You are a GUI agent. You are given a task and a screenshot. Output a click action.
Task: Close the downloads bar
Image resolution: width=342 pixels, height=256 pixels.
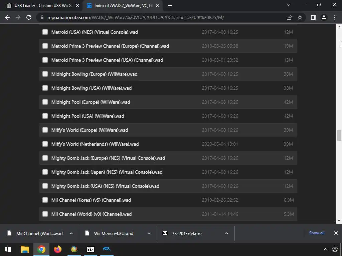[336, 233]
